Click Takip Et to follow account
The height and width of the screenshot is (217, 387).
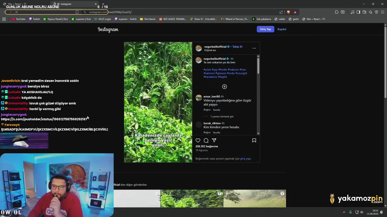coord(237,47)
